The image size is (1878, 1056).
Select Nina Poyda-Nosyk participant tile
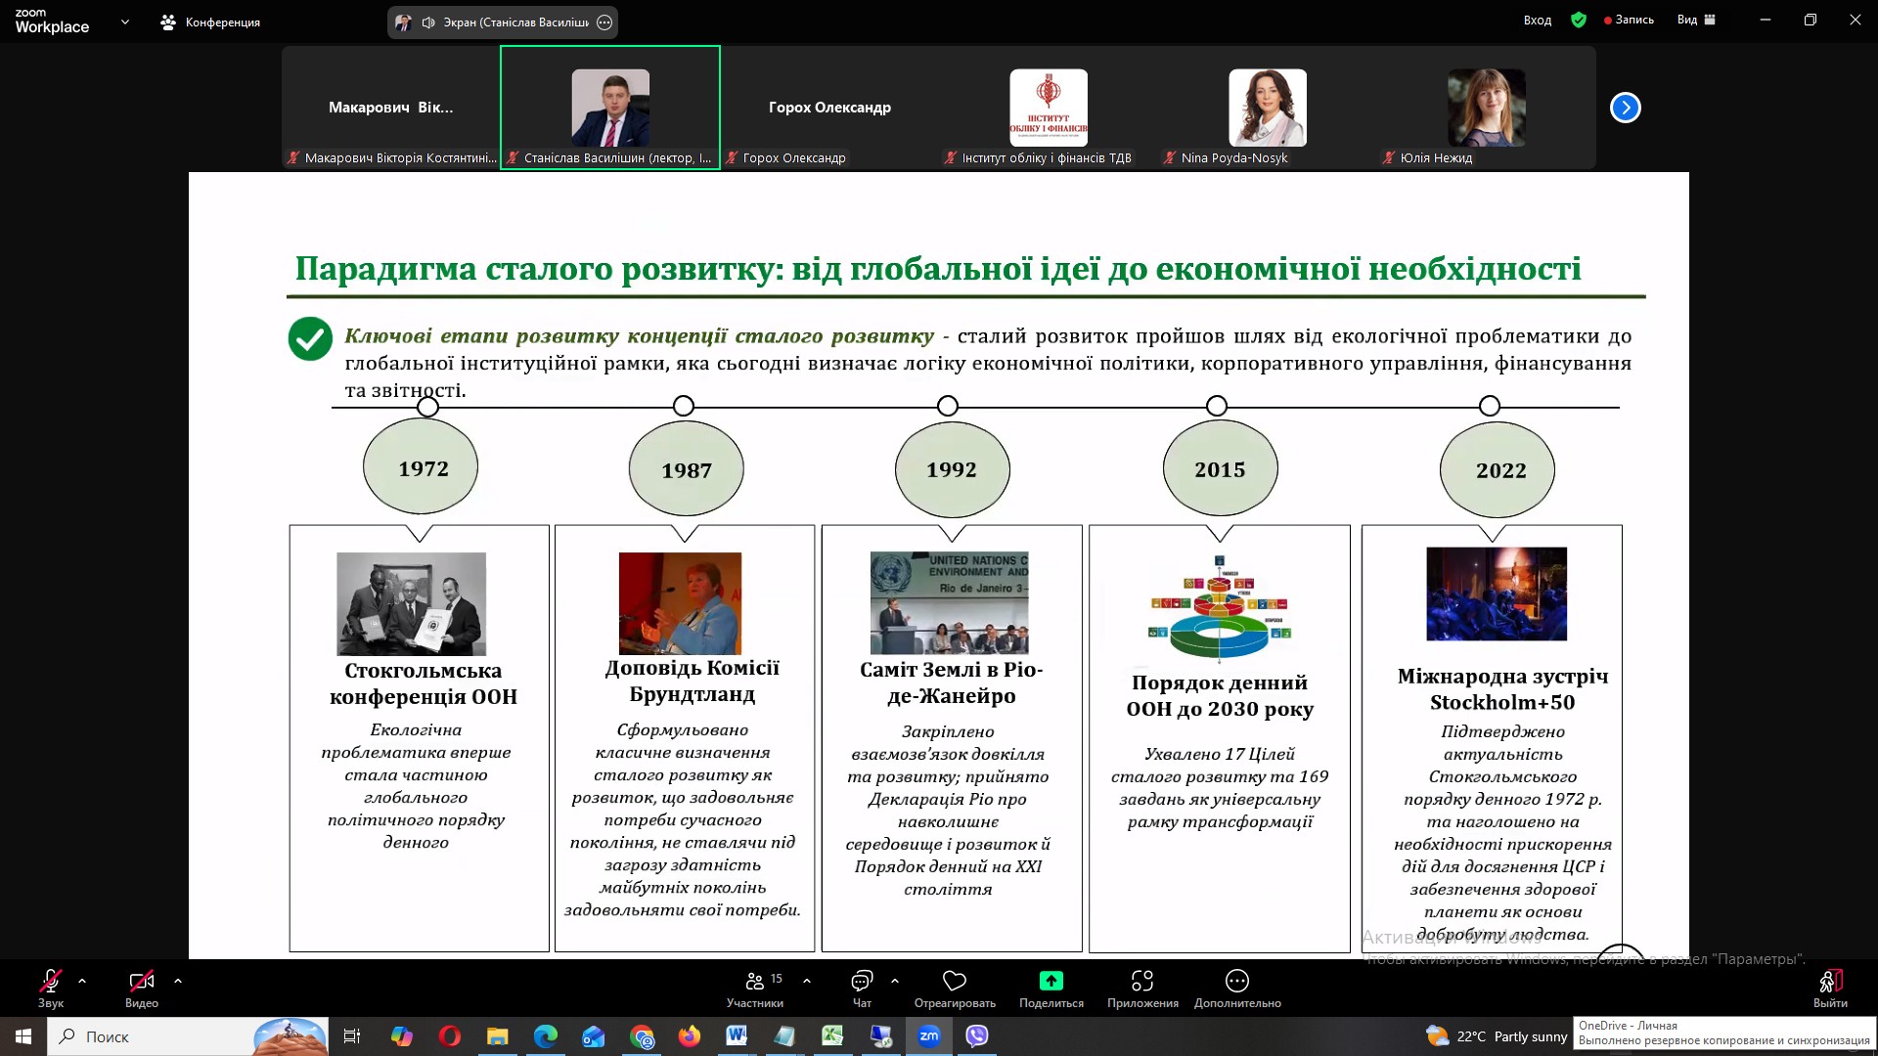click(x=1268, y=108)
